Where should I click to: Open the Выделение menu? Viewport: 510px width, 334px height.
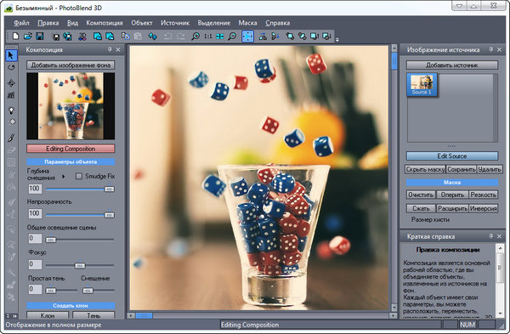tap(214, 23)
